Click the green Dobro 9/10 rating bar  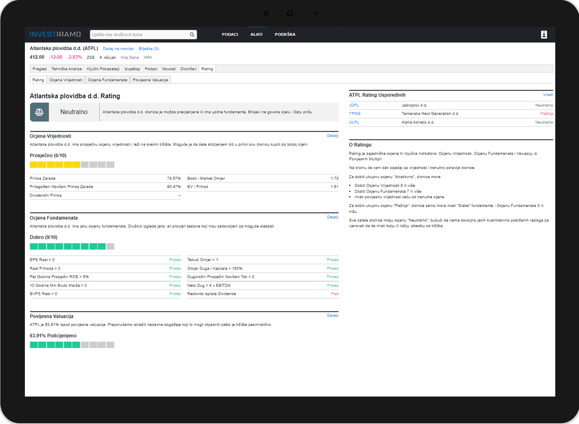click(72, 246)
